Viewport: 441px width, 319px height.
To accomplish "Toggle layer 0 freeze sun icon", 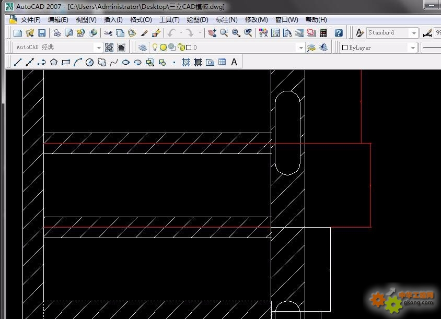I will click(x=163, y=48).
